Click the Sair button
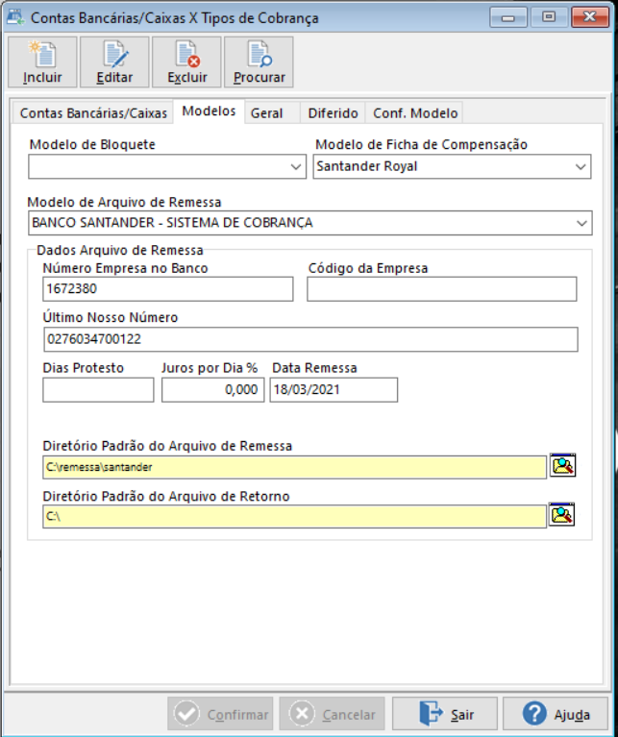This screenshot has width=618, height=737. [x=445, y=715]
